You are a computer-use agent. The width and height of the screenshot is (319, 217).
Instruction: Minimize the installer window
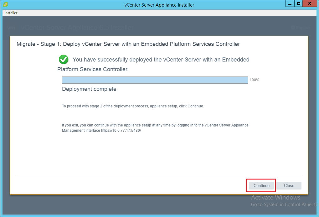coord(290,4)
